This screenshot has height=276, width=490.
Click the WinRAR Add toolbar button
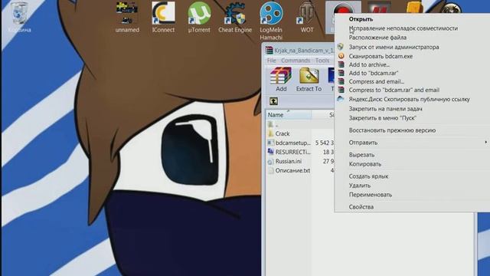pyautogui.click(x=281, y=80)
